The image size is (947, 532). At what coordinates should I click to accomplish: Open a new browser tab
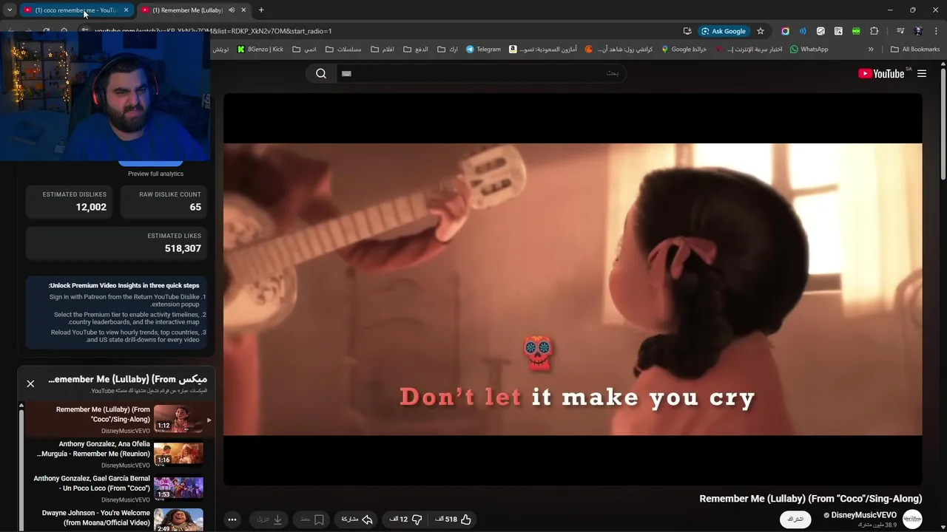(x=261, y=10)
